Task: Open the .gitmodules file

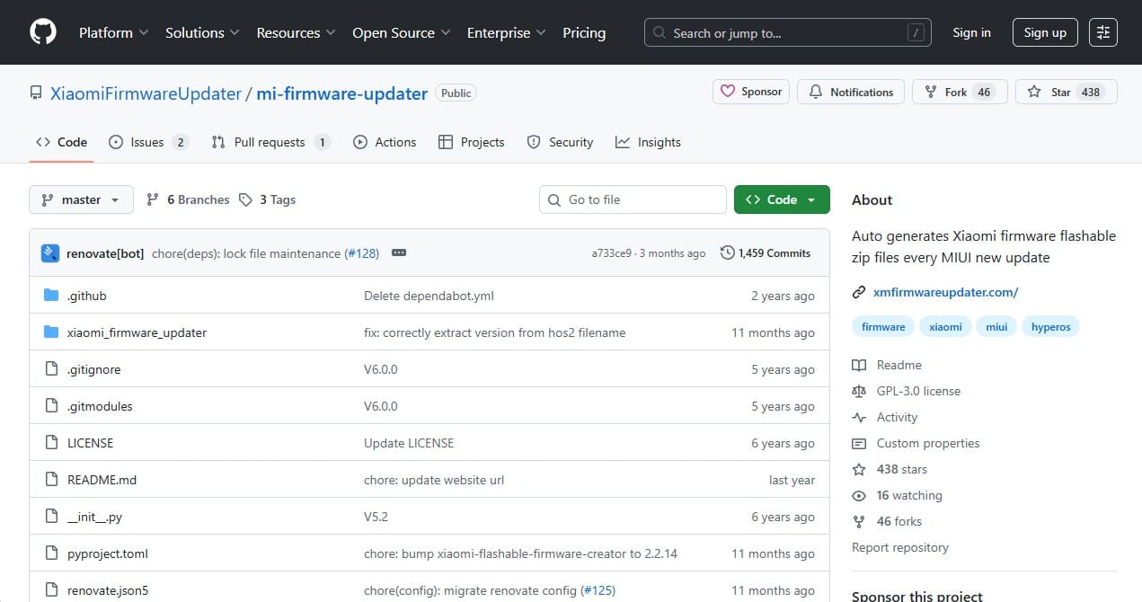Action: (x=100, y=406)
